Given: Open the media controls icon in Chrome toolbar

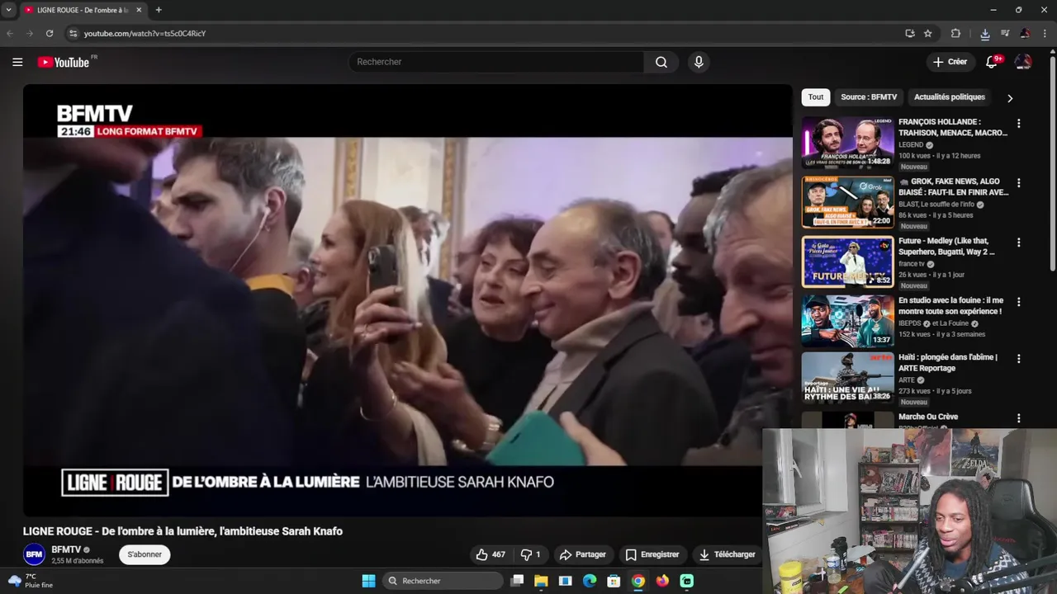Looking at the screenshot, I should [x=1005, y=33].
